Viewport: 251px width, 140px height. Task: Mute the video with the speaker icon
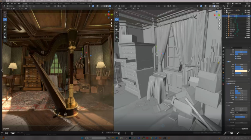(6, 133)
